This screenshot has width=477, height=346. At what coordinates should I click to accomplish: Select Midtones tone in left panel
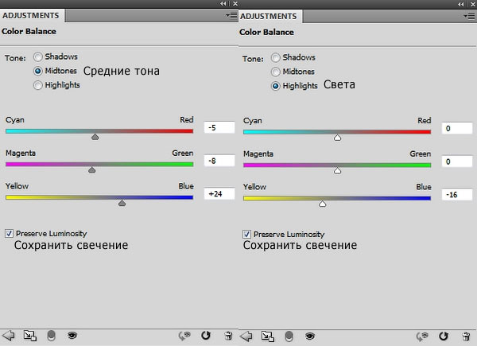(37, 71)
